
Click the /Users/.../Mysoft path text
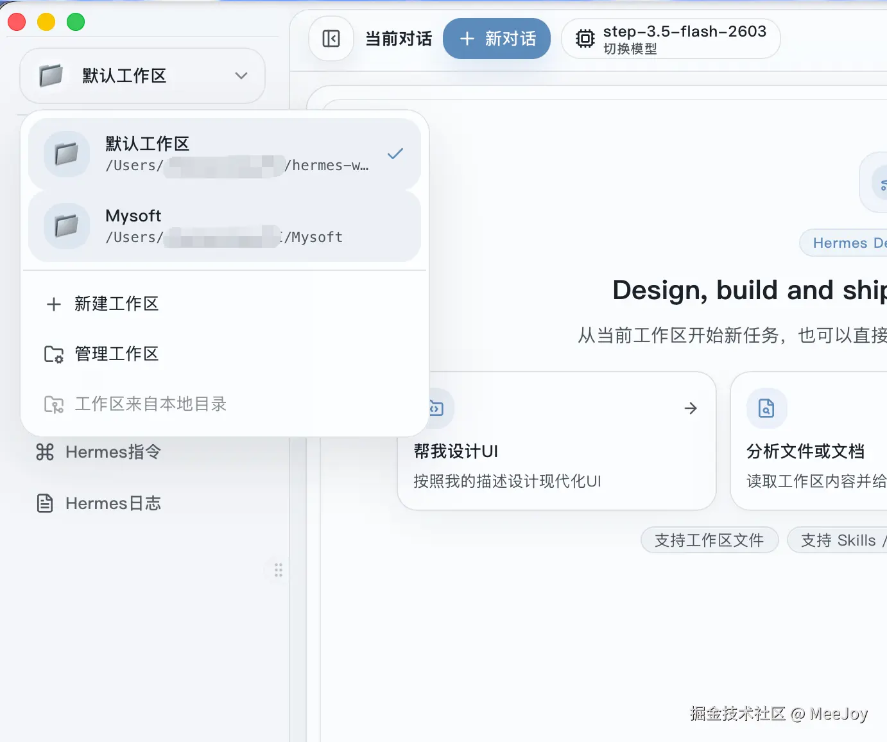click(224, 237)
